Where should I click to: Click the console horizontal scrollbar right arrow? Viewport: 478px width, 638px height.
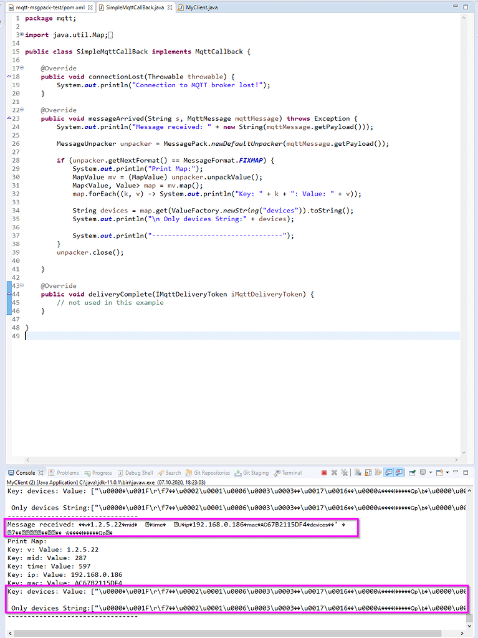pyautogui.click(x=462, y=634)
